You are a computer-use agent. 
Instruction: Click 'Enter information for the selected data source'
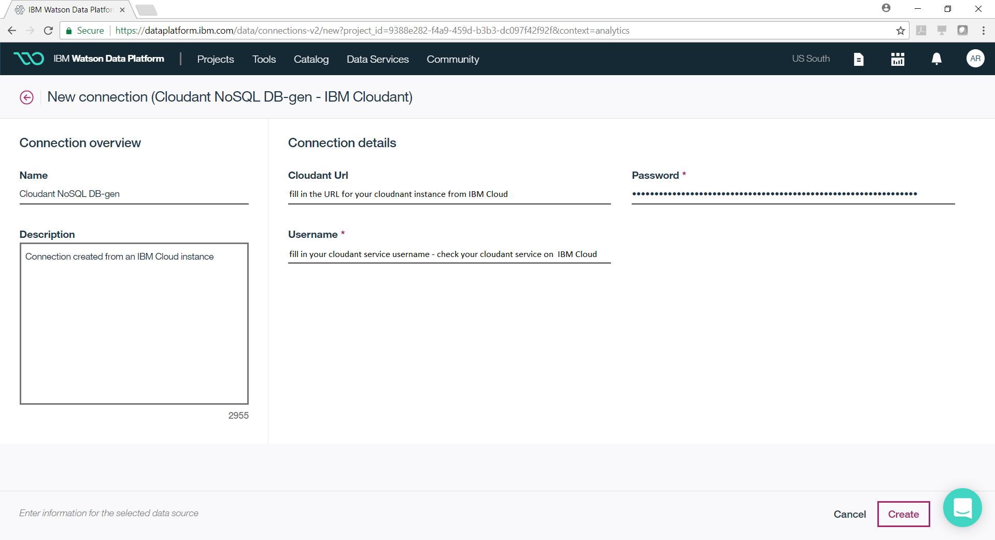(x=109, y=513)
